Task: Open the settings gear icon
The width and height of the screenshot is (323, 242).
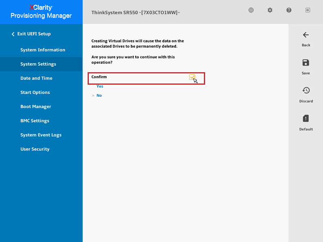Action: 270,10
